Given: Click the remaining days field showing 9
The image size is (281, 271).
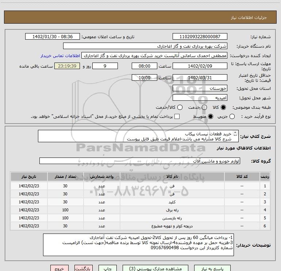Looking at the screenshot, I should (x=105, y=66).
